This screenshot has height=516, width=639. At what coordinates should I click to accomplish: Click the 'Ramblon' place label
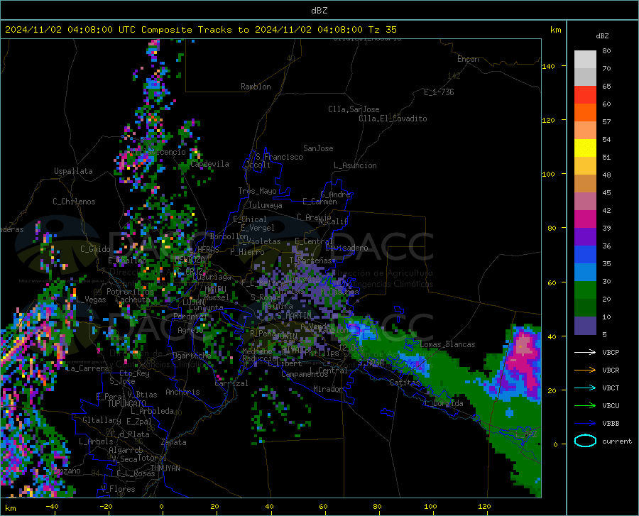(x=256, y=87)
